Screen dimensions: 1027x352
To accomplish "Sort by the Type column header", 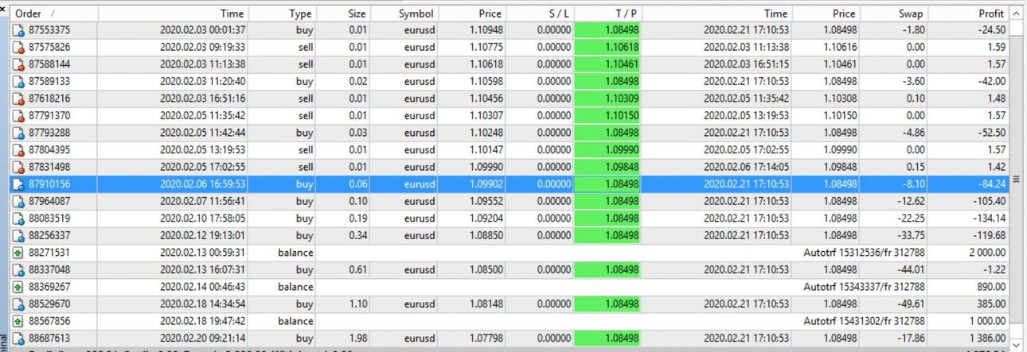I will pos(283,14).
